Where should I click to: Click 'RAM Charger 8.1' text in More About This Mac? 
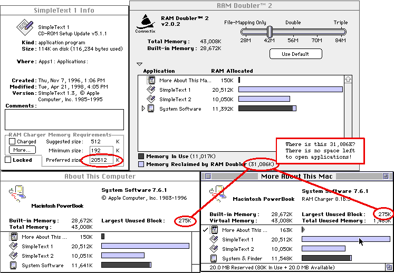coord(326,199)
